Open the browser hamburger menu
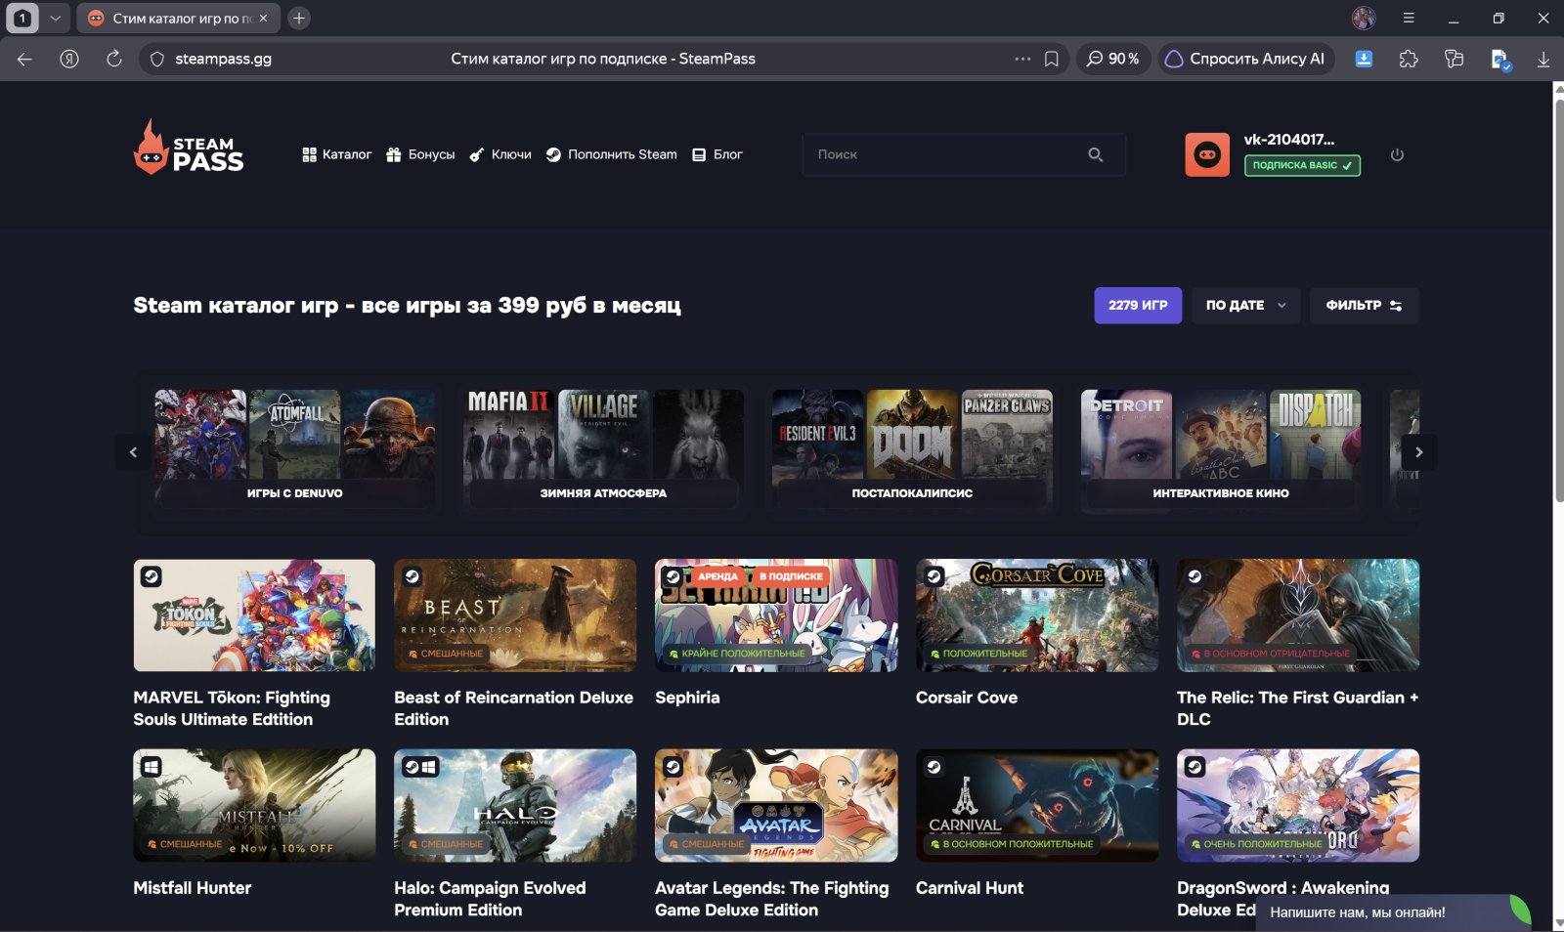Screen dimensions: 1564x932 1409,18
